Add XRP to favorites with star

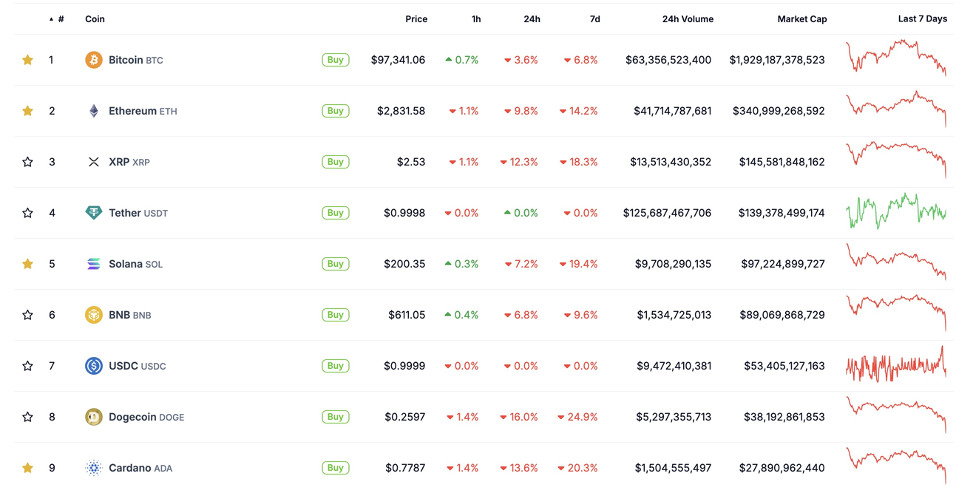(x=27, y=162)
